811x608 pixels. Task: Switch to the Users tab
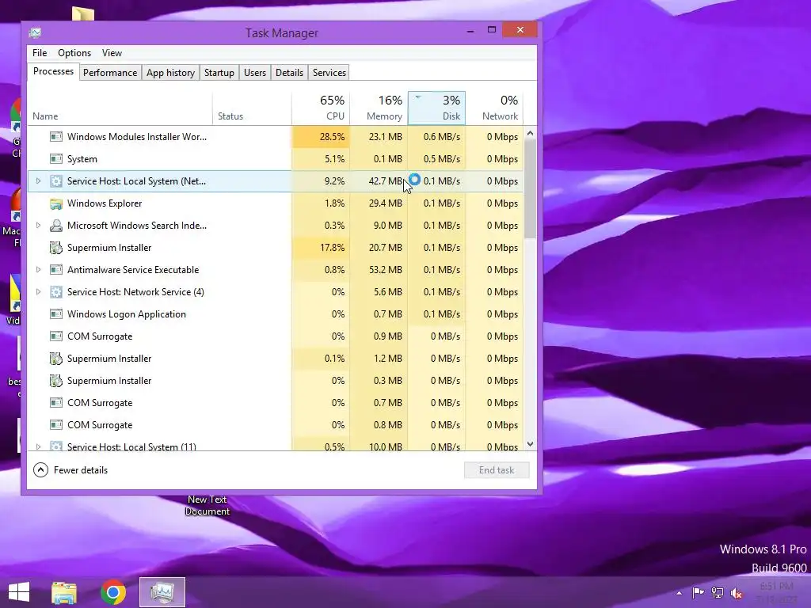(255, 73)
